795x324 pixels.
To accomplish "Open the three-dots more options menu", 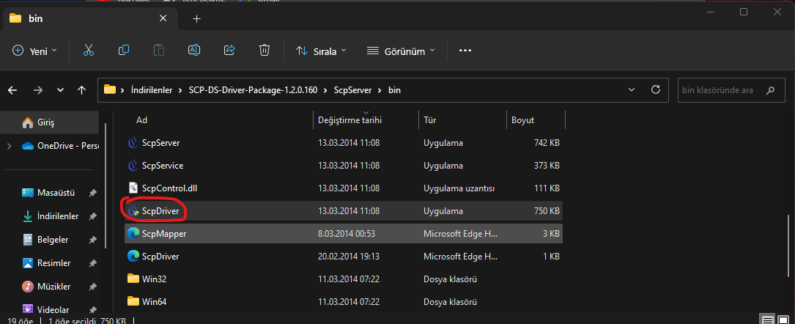I will coord(465,51).
